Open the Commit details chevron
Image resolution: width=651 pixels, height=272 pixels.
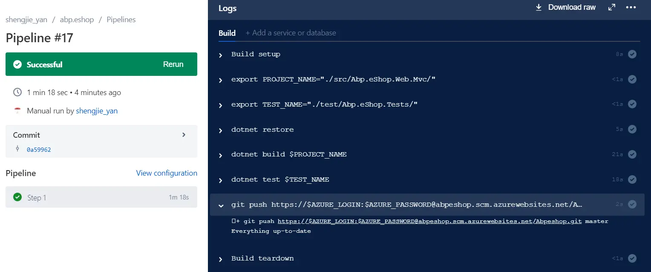tap(184, 135)
